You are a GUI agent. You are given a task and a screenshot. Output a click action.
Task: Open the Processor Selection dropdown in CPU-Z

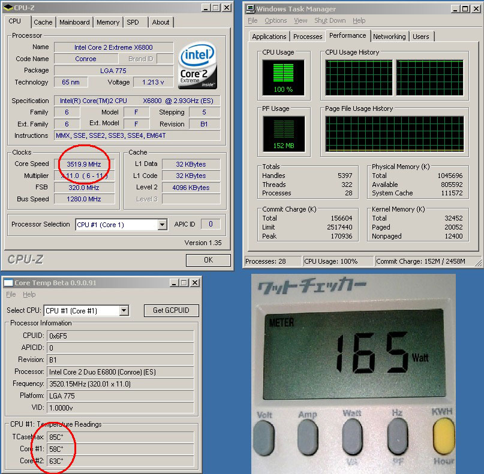[x=162, y=225]
